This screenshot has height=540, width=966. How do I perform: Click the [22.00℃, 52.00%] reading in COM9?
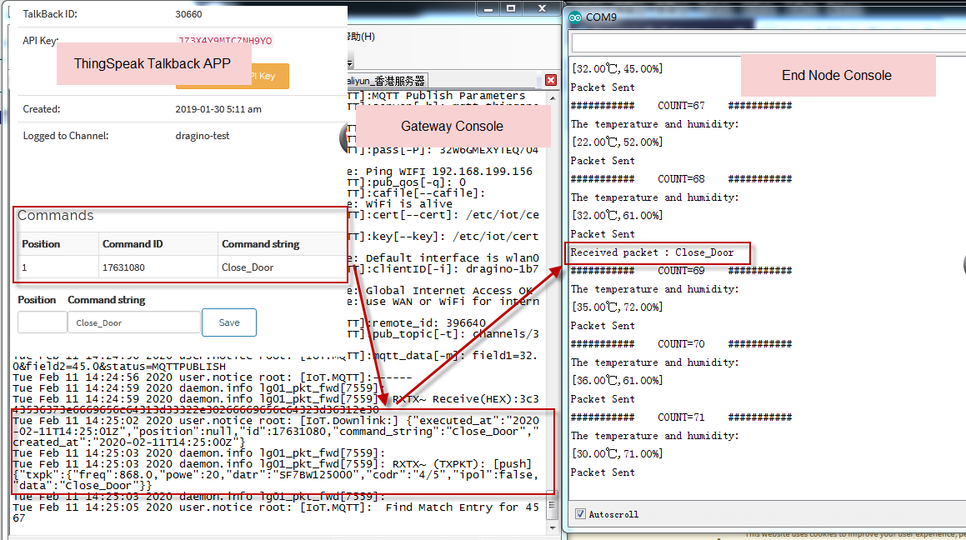618,142
